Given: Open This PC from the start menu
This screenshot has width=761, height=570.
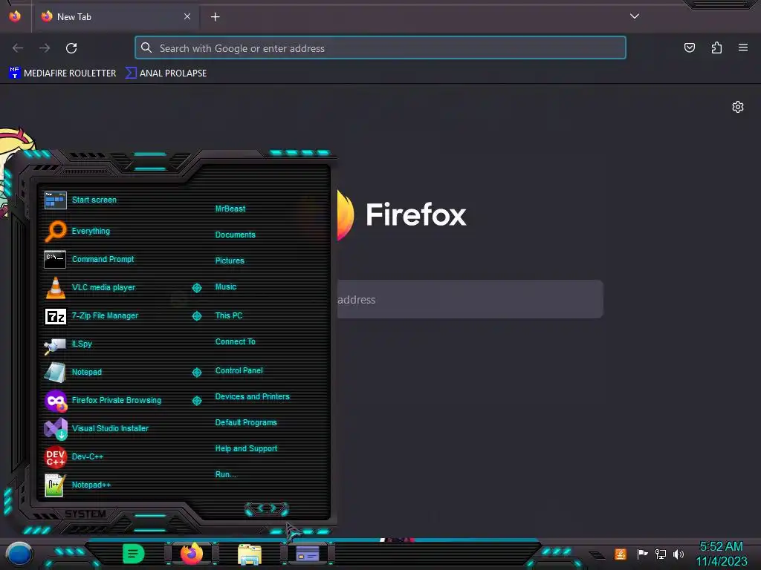Looking at the screenshot, I should click(x=229, y=315).
